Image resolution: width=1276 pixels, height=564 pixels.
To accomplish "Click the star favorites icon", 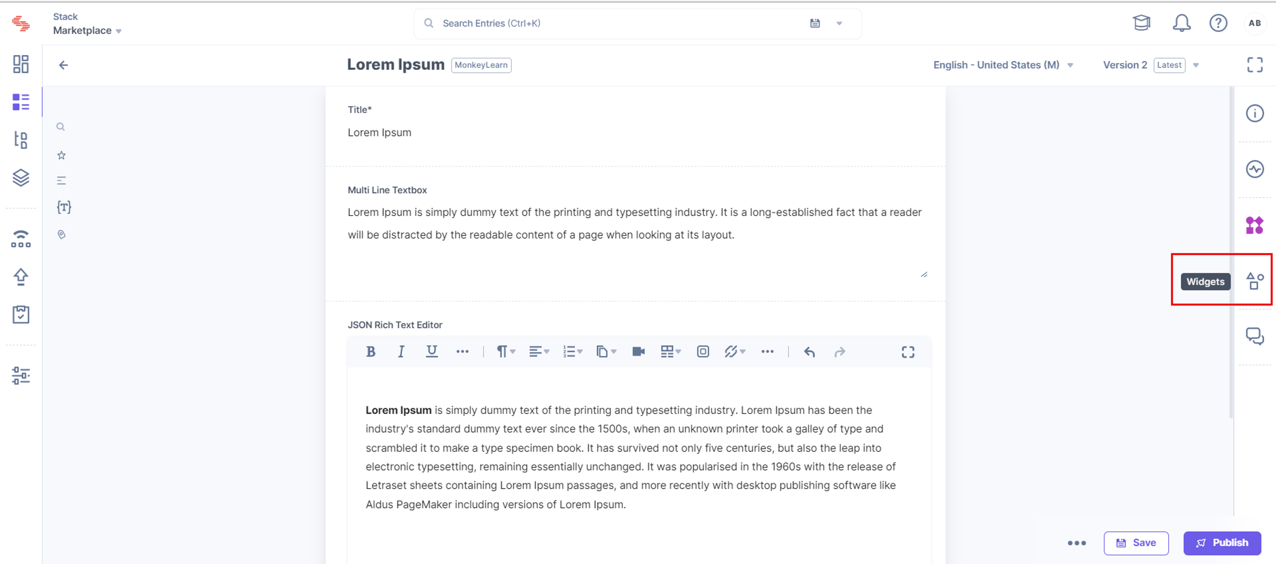I will point(61,155).
